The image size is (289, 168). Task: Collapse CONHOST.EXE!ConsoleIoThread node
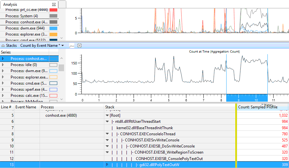(x=107, y=134)
